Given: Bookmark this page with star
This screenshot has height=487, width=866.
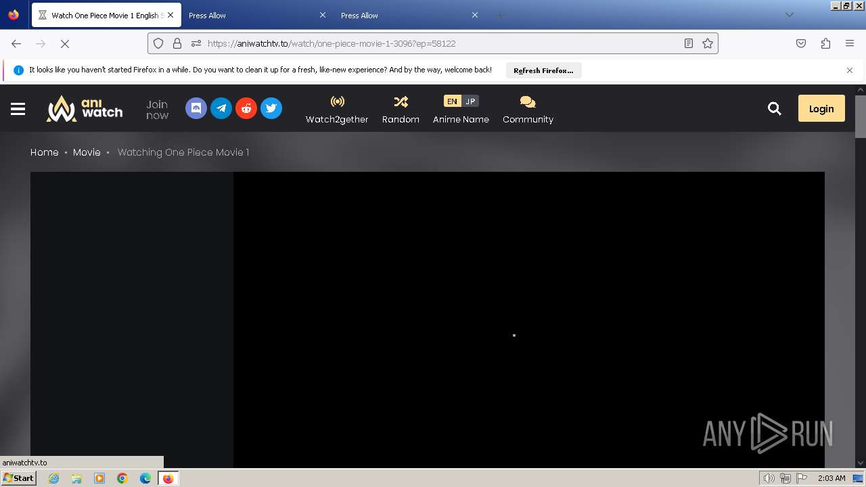Looking at the screenshot, I should coord(708,43).
